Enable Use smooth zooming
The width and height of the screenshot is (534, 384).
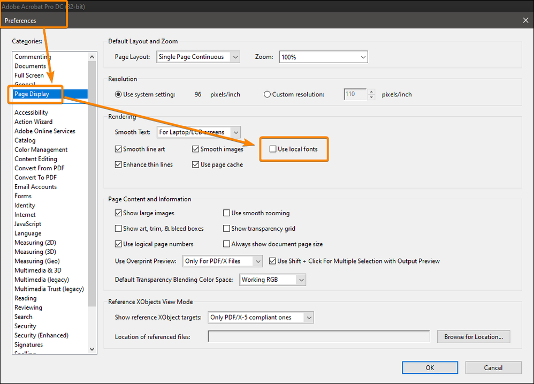pos(226,213)
